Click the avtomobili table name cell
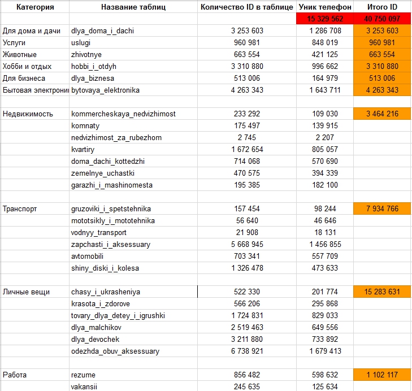Viewport: 412px width, 391px height. click(x=133, y=256)
